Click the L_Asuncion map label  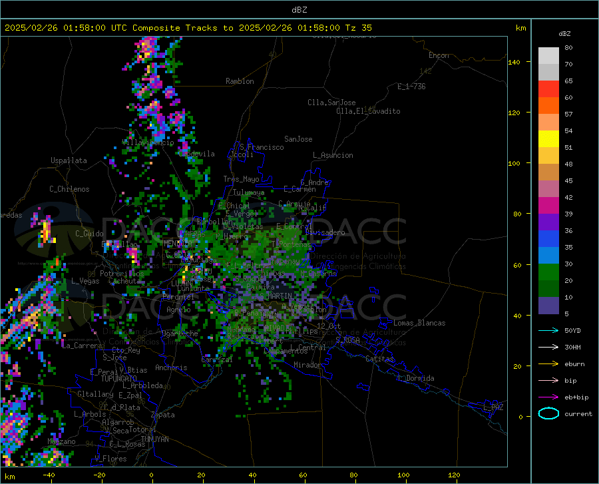[x=333, y=155]
